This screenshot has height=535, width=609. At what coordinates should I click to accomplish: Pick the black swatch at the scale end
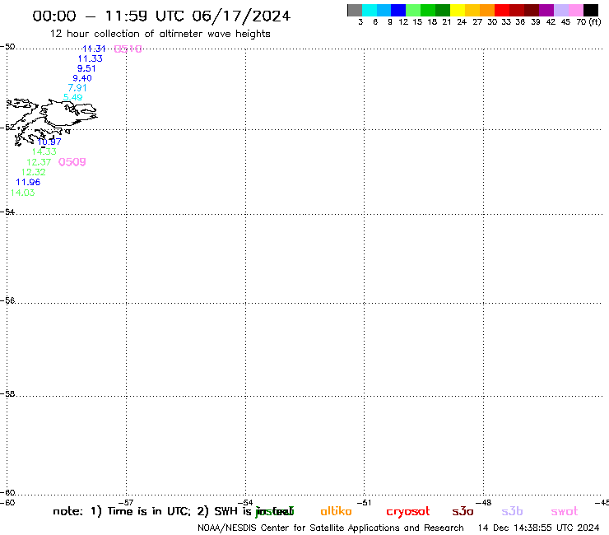point(591,10)
